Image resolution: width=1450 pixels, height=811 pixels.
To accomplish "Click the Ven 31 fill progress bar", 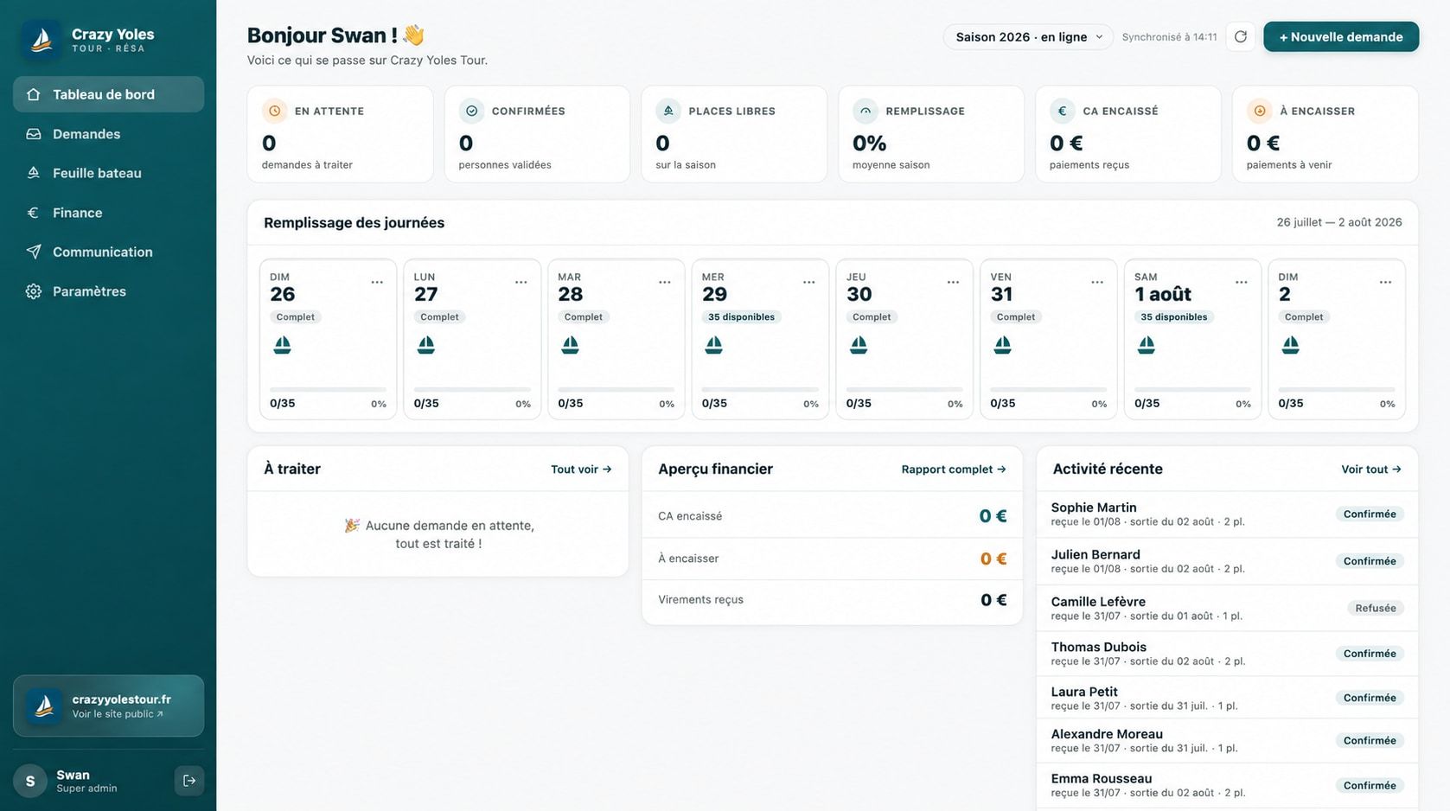I will pyautogui.click(x=1048, y=390).
